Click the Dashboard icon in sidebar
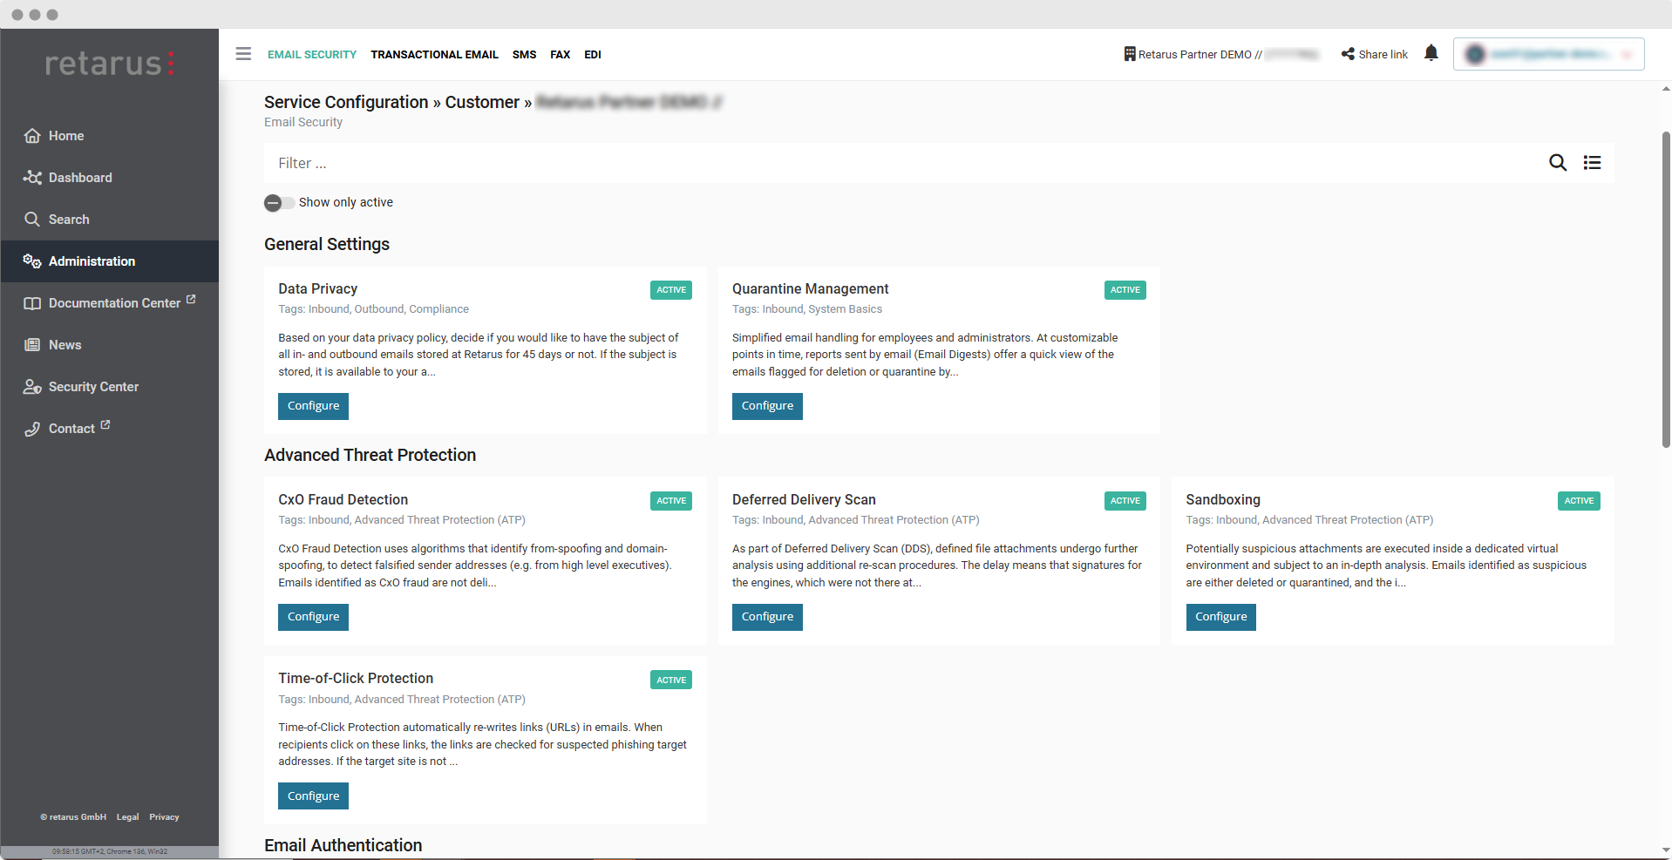The height and width of the screenshot is (860, 1672). (32, 178)
